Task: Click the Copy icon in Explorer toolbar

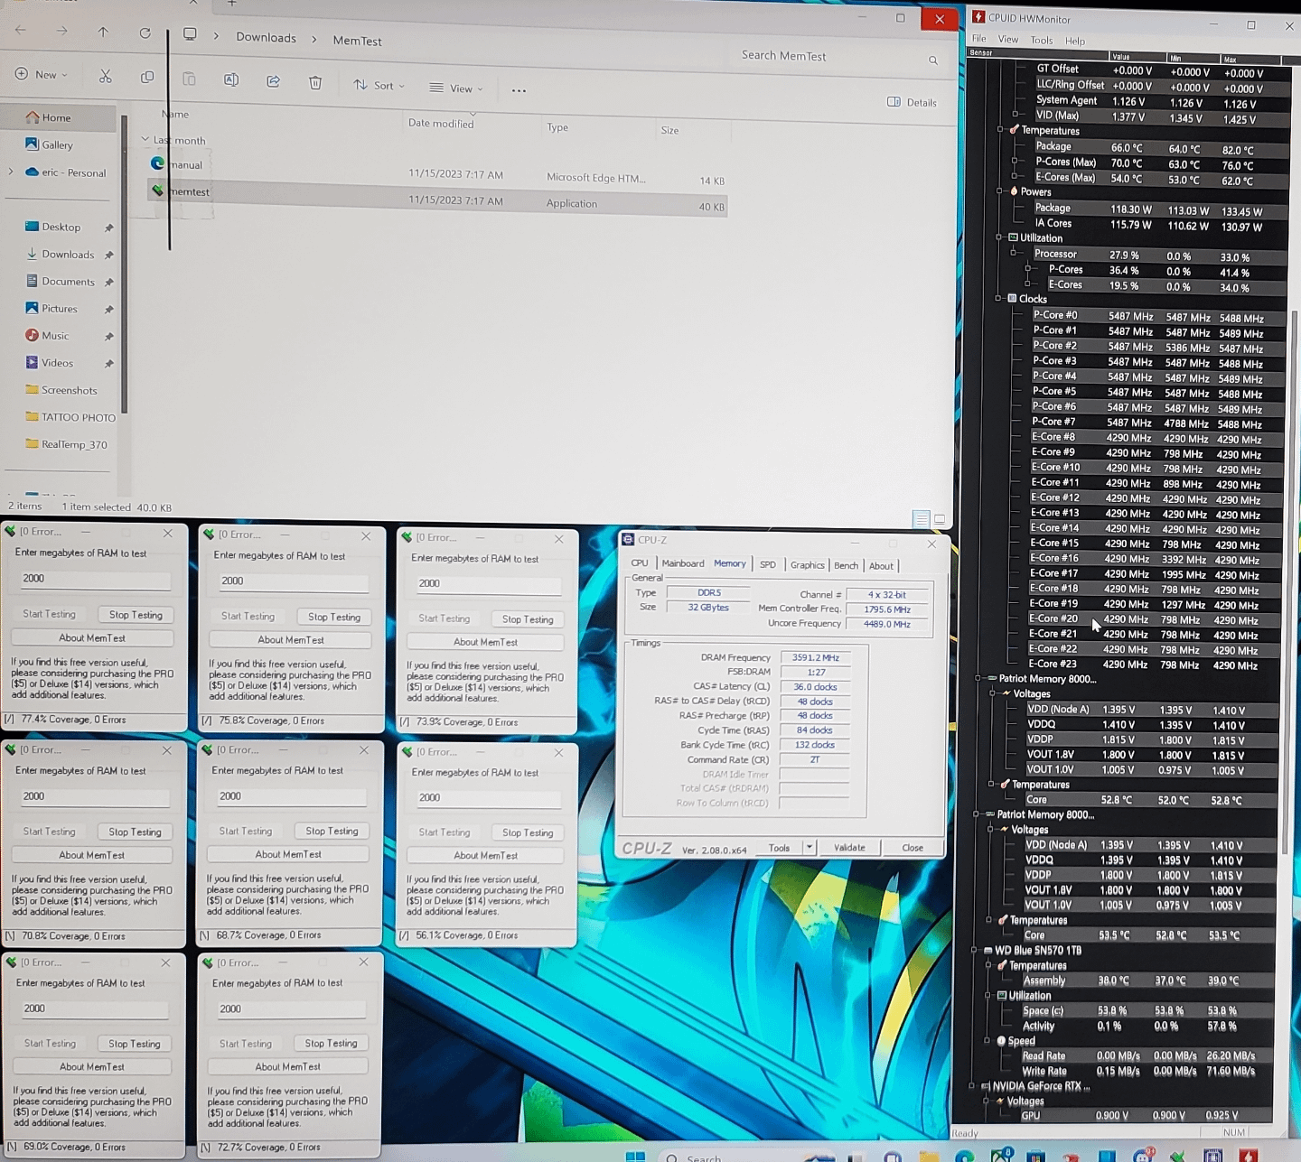Action: (x=147, y=78)
